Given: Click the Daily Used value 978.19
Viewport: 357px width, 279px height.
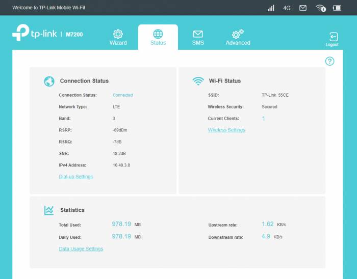Looking at the screenshot, I should [x=121, y=236].
